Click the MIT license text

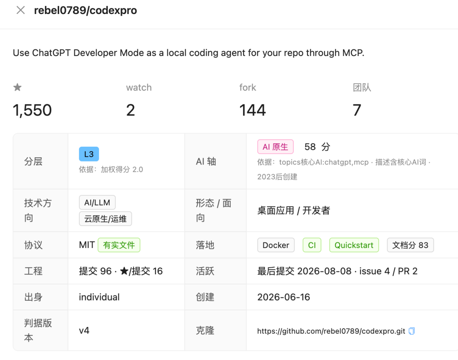(87, 245)
